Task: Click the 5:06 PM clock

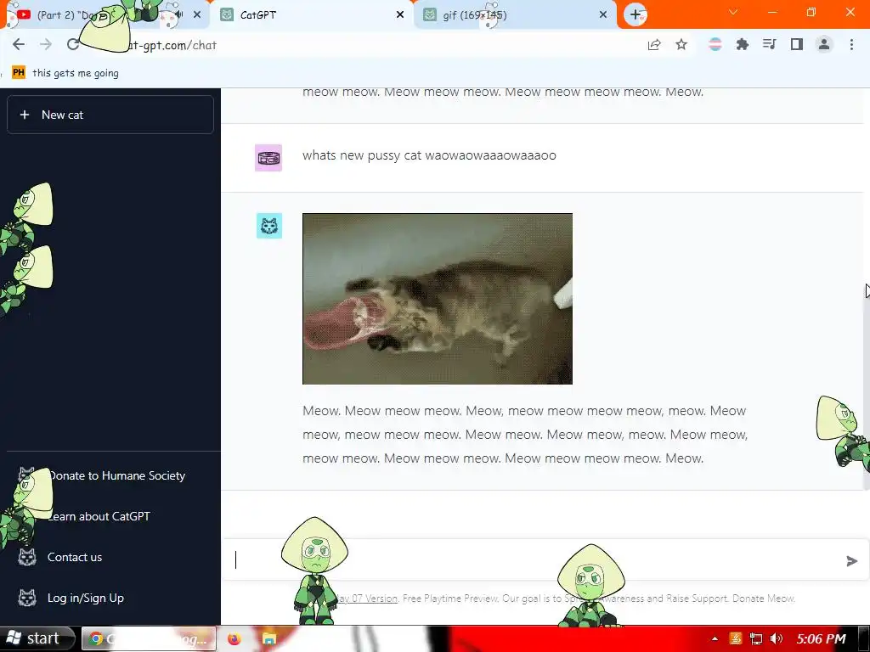Action: click(x=822, y=638)
